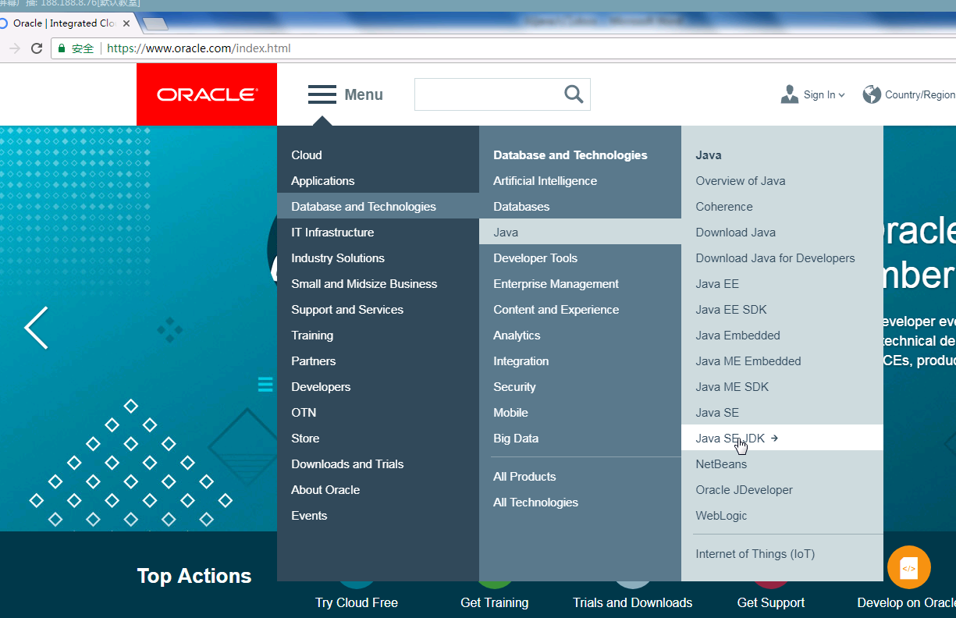Screen dimensions: 956x618
Task: Open the orange developer code widget
Action: [909, 567]
